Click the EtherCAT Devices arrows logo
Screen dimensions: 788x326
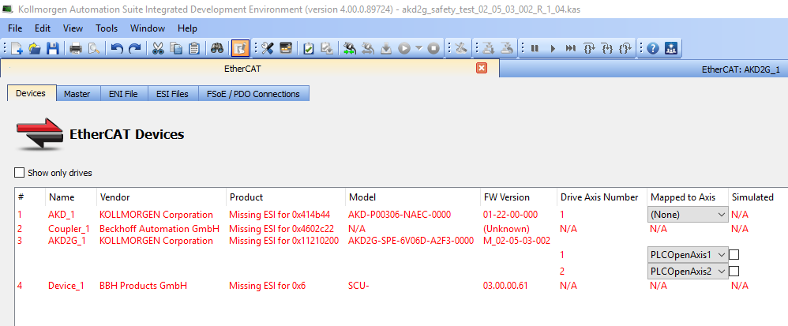(39, 134)
